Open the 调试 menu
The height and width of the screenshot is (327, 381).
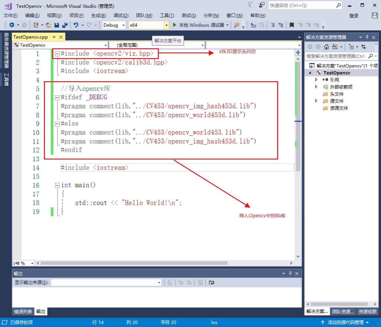click(x=120, y=15)
